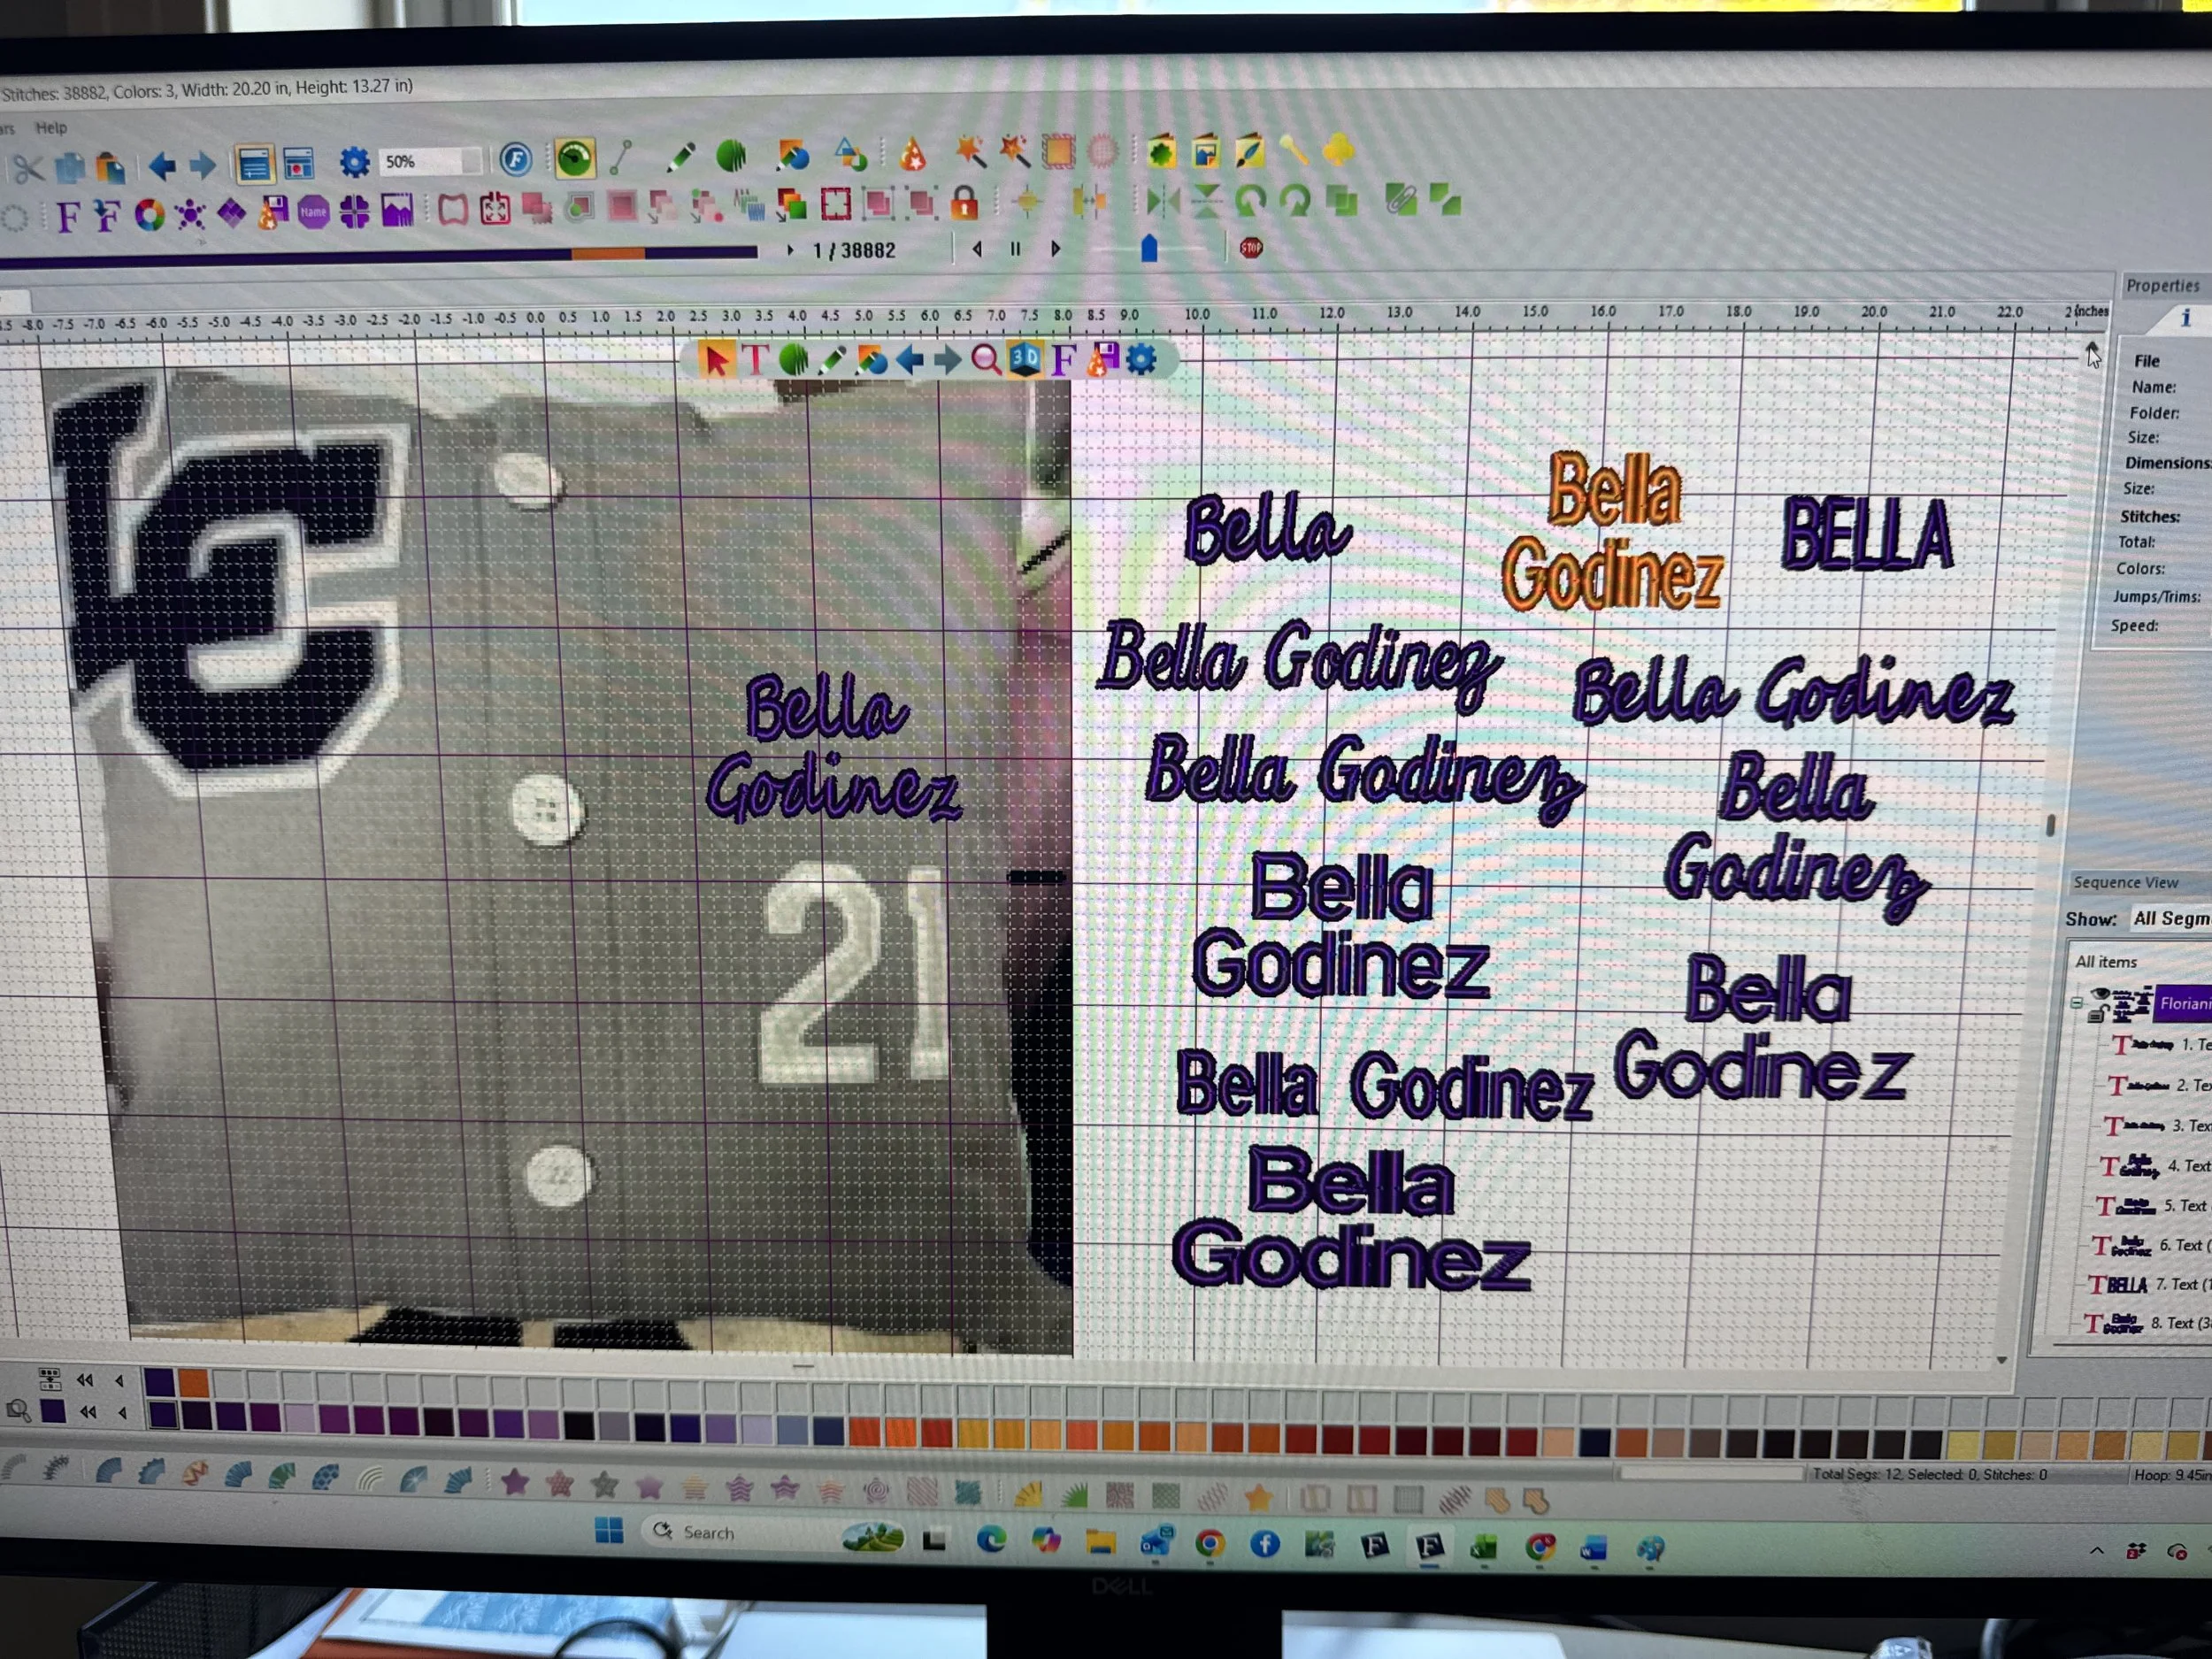Click the Cut scissors icon
2212x1659 pixels.
pos(27,167)
